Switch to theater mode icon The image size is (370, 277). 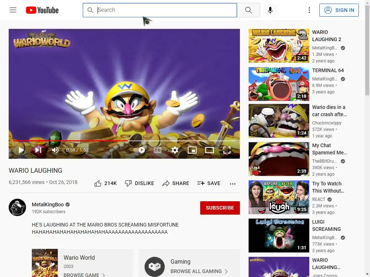209,150
